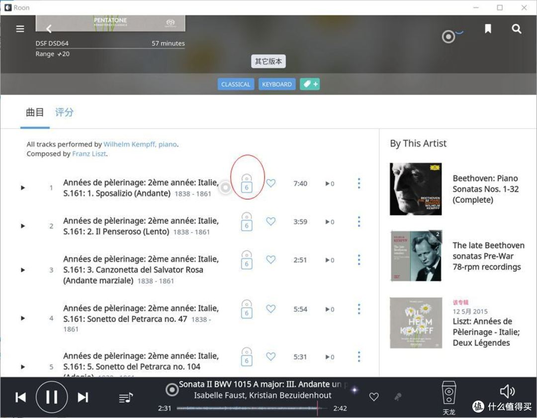The width and height of the screenshot is (537, 418).
Task: Open the KEYBOARD genre tag
Action: tap(277, 84)
